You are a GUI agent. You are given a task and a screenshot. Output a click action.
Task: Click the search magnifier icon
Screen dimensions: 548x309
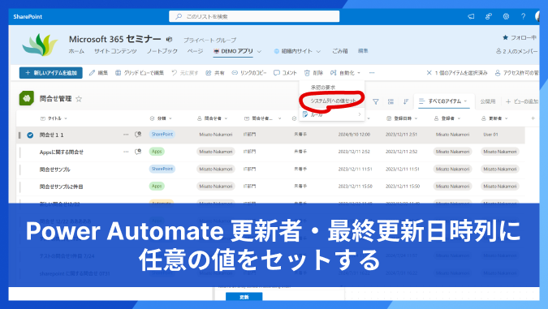[x=179, y=16]
